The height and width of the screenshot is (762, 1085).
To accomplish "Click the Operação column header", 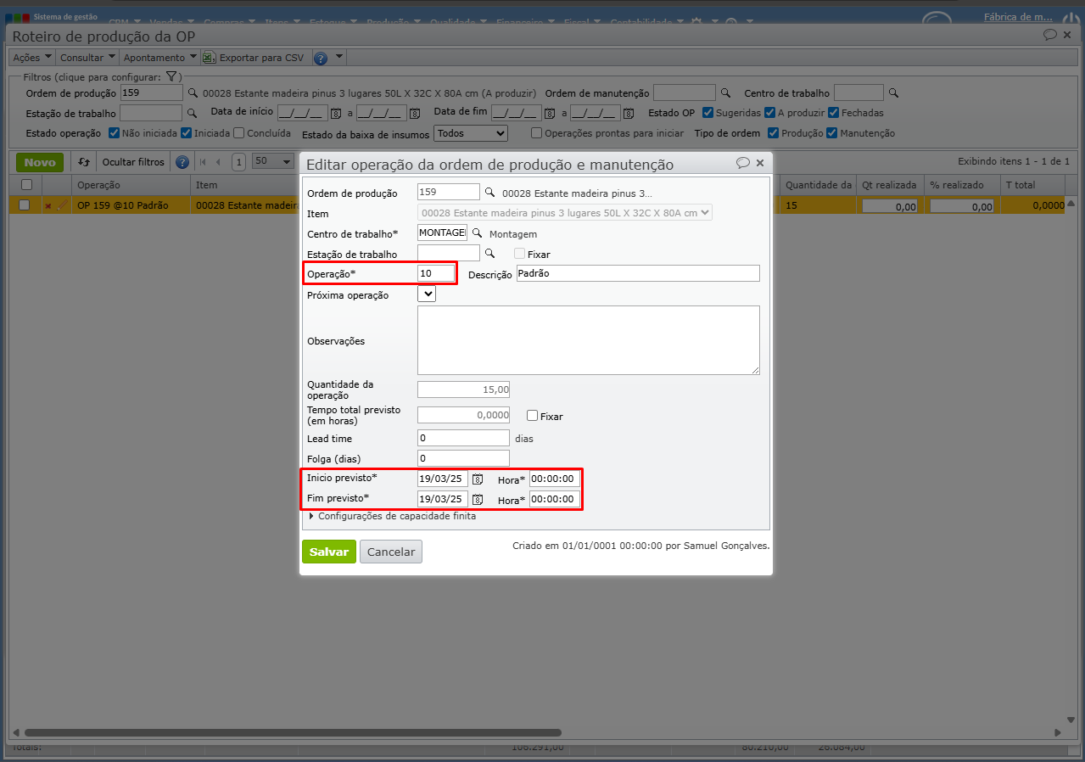I will (131, 184).
